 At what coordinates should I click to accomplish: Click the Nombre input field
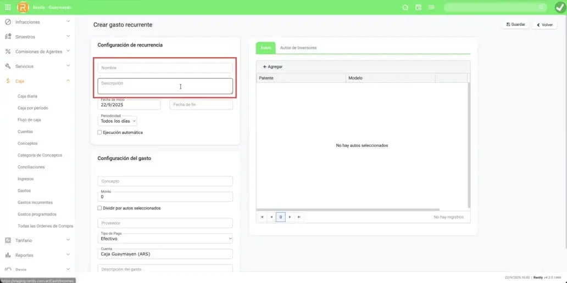[x=165, y=68]
